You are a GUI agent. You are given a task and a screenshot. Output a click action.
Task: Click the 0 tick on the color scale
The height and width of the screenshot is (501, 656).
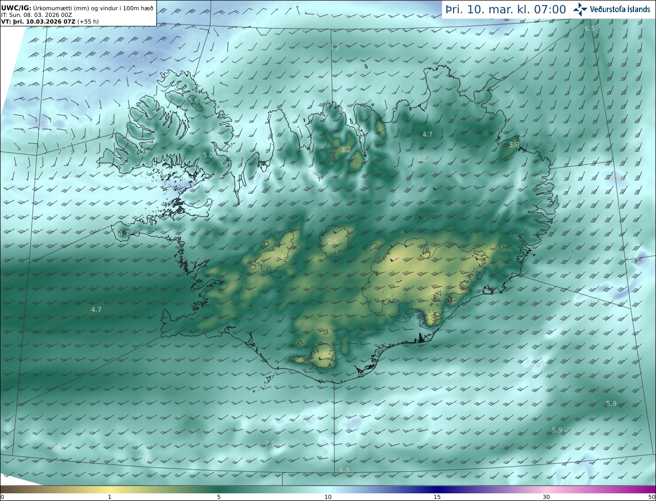[x=2, y=497]
